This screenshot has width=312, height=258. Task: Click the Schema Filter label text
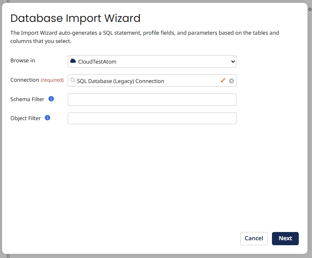(x=27, y=99)
